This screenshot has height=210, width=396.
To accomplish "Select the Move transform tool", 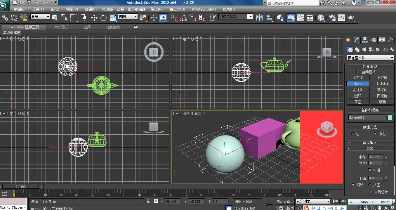I will (x=94, y=18).
